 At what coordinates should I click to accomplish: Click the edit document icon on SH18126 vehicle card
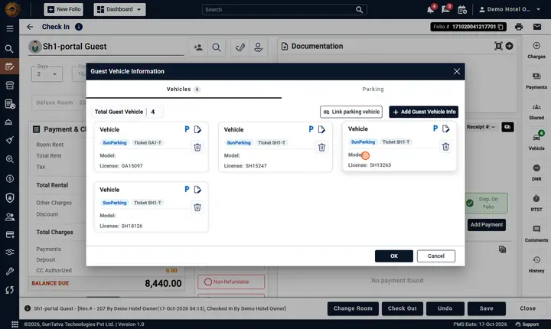(197, 190)
